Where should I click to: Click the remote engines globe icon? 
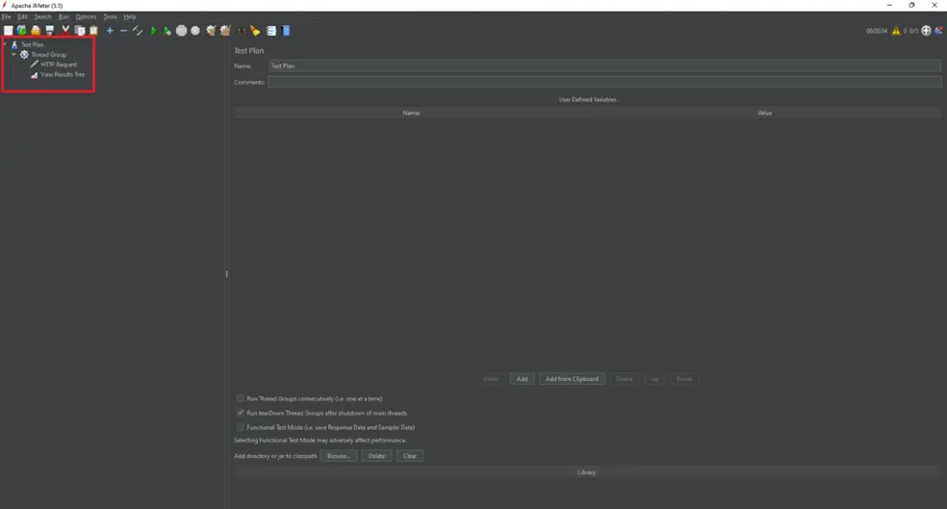point(926,30)
